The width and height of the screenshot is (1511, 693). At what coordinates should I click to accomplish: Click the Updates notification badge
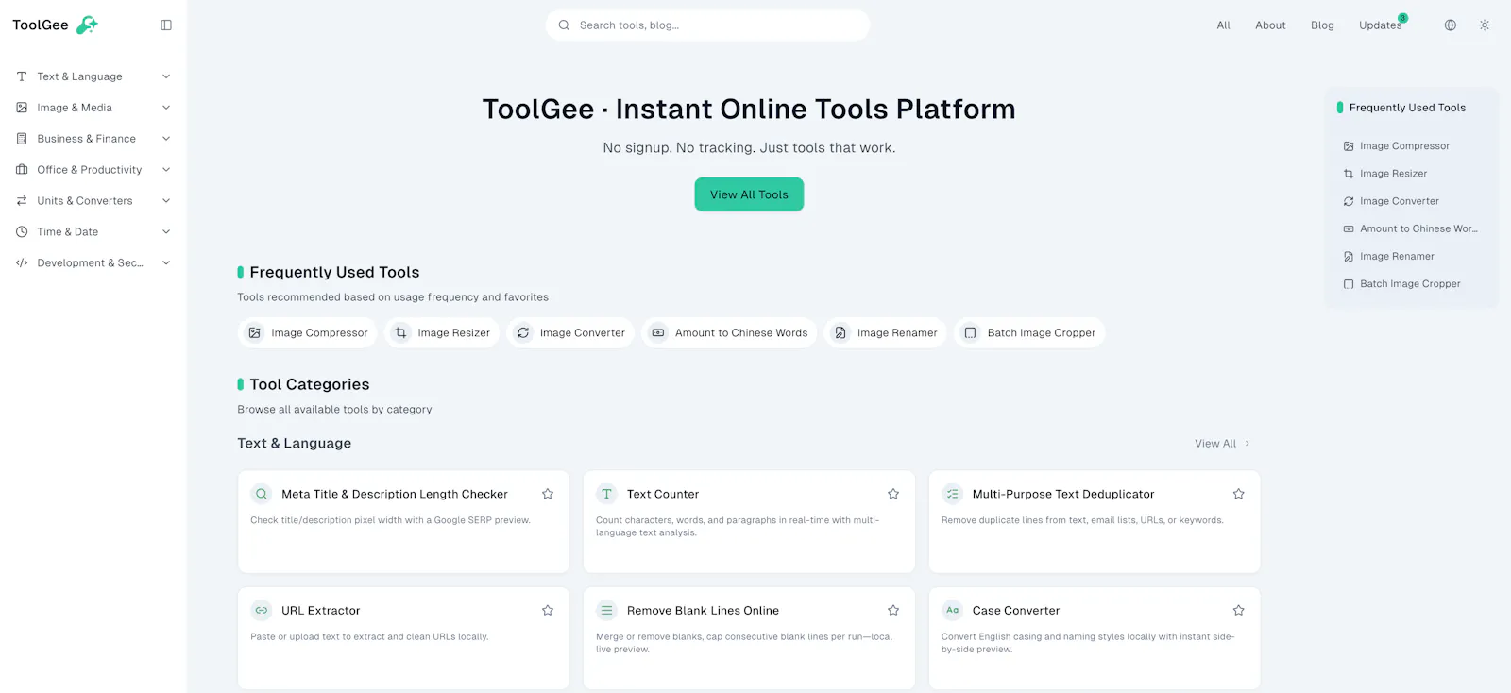point(1403,18)
